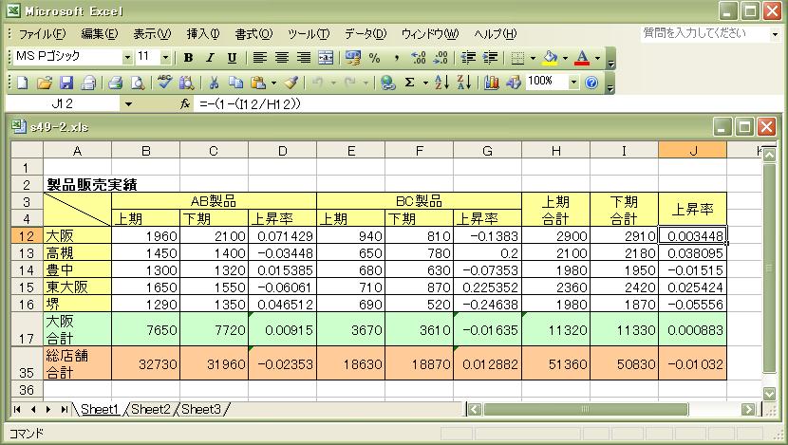Screen dimensions: 788x445
Task: Open Excel Help
Action: tap(592, 82)
